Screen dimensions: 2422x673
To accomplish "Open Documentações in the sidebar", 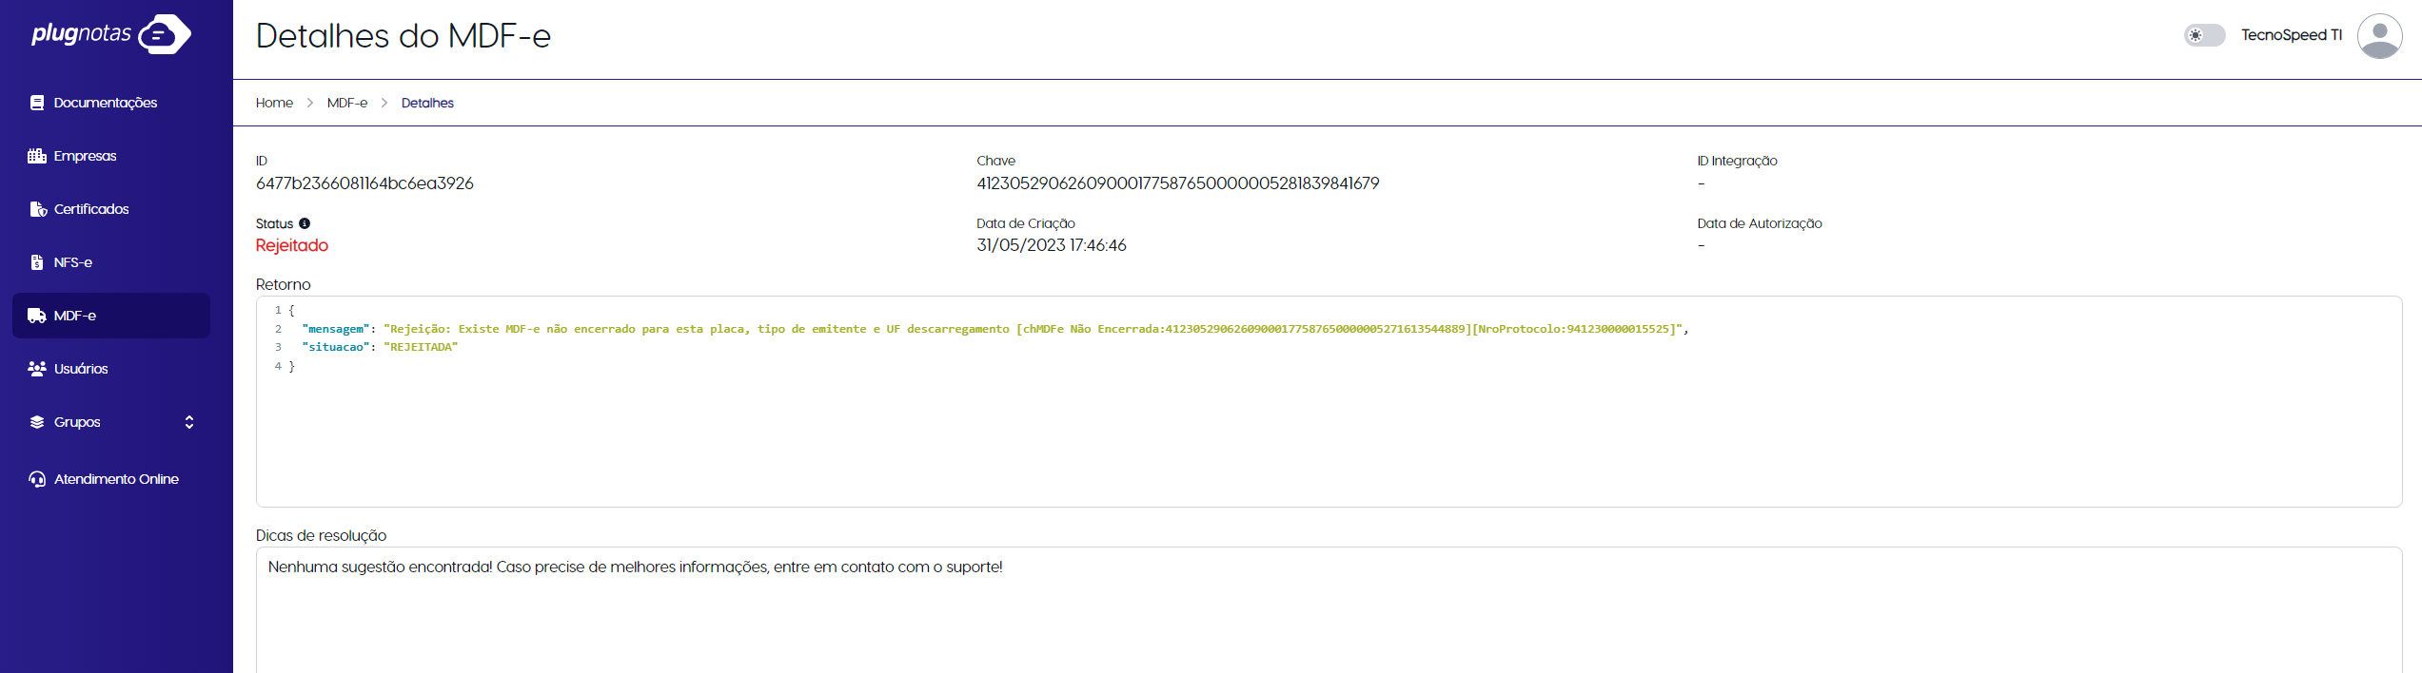I will [x=111, y=103].
